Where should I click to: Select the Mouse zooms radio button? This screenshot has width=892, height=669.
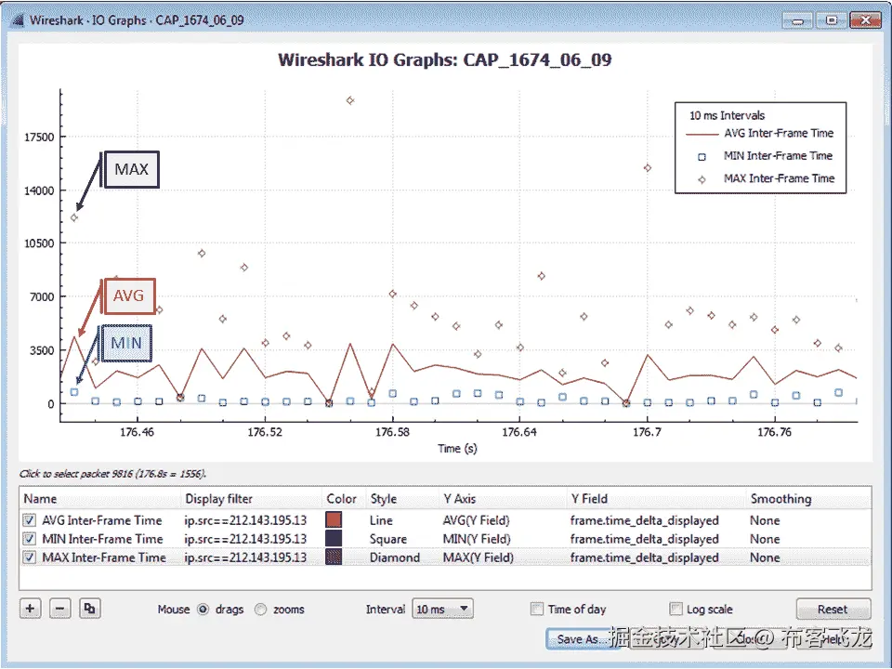pyautogui.click(x=260, y=610)
